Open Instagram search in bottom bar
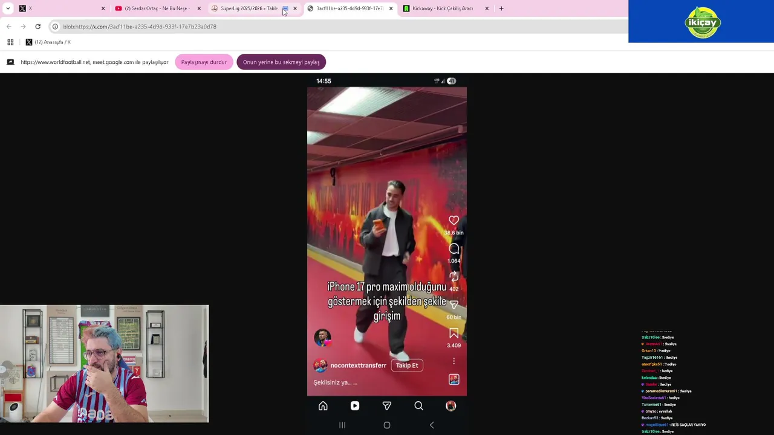 [418, 406]
